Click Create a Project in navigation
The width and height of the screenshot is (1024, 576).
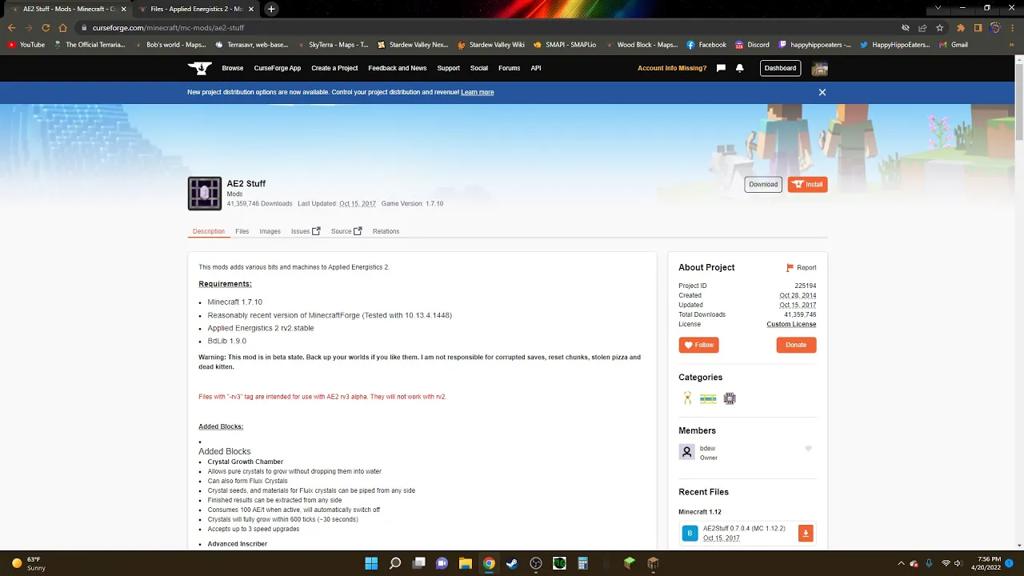(334, 68)
